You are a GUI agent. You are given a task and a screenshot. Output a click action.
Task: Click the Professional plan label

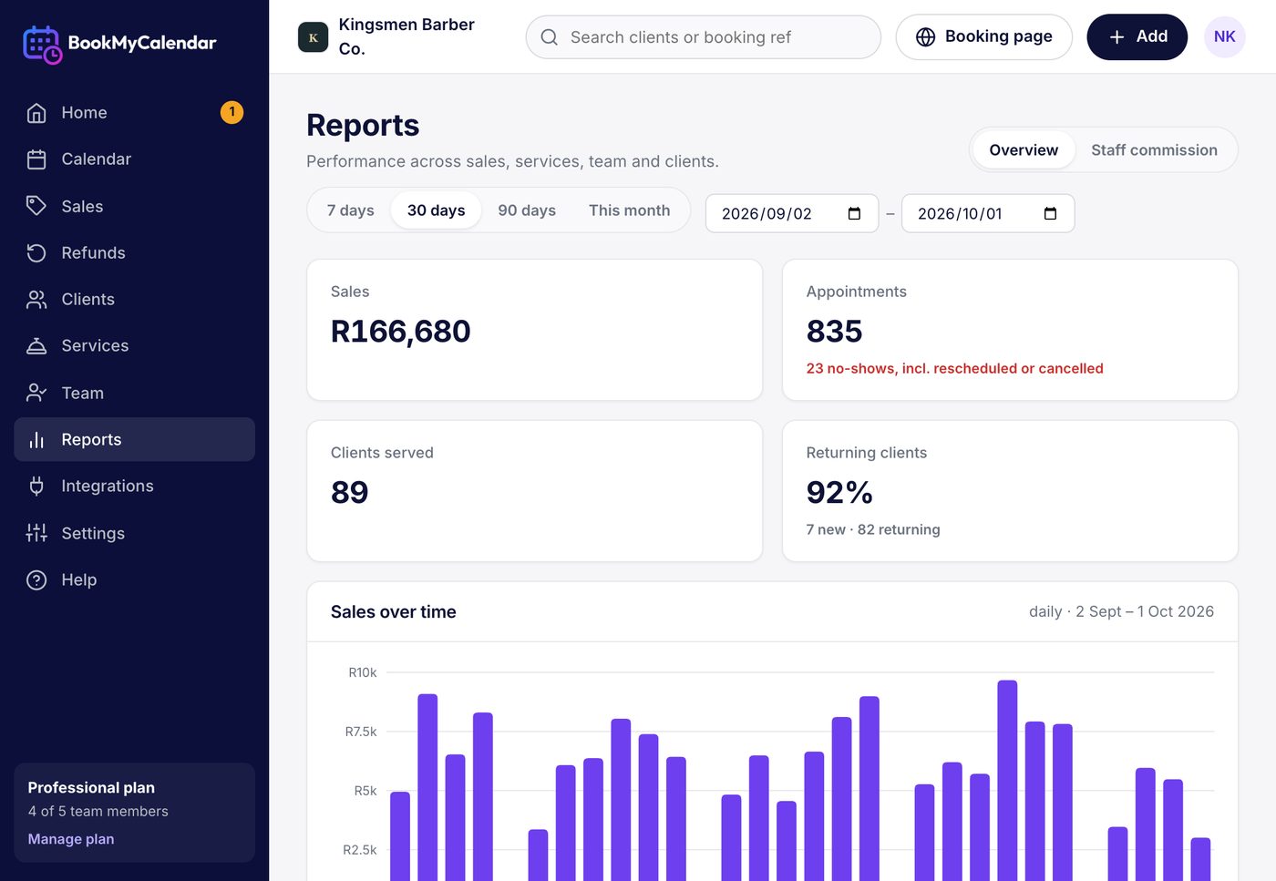pyautogui.click(x=91, y=788)
